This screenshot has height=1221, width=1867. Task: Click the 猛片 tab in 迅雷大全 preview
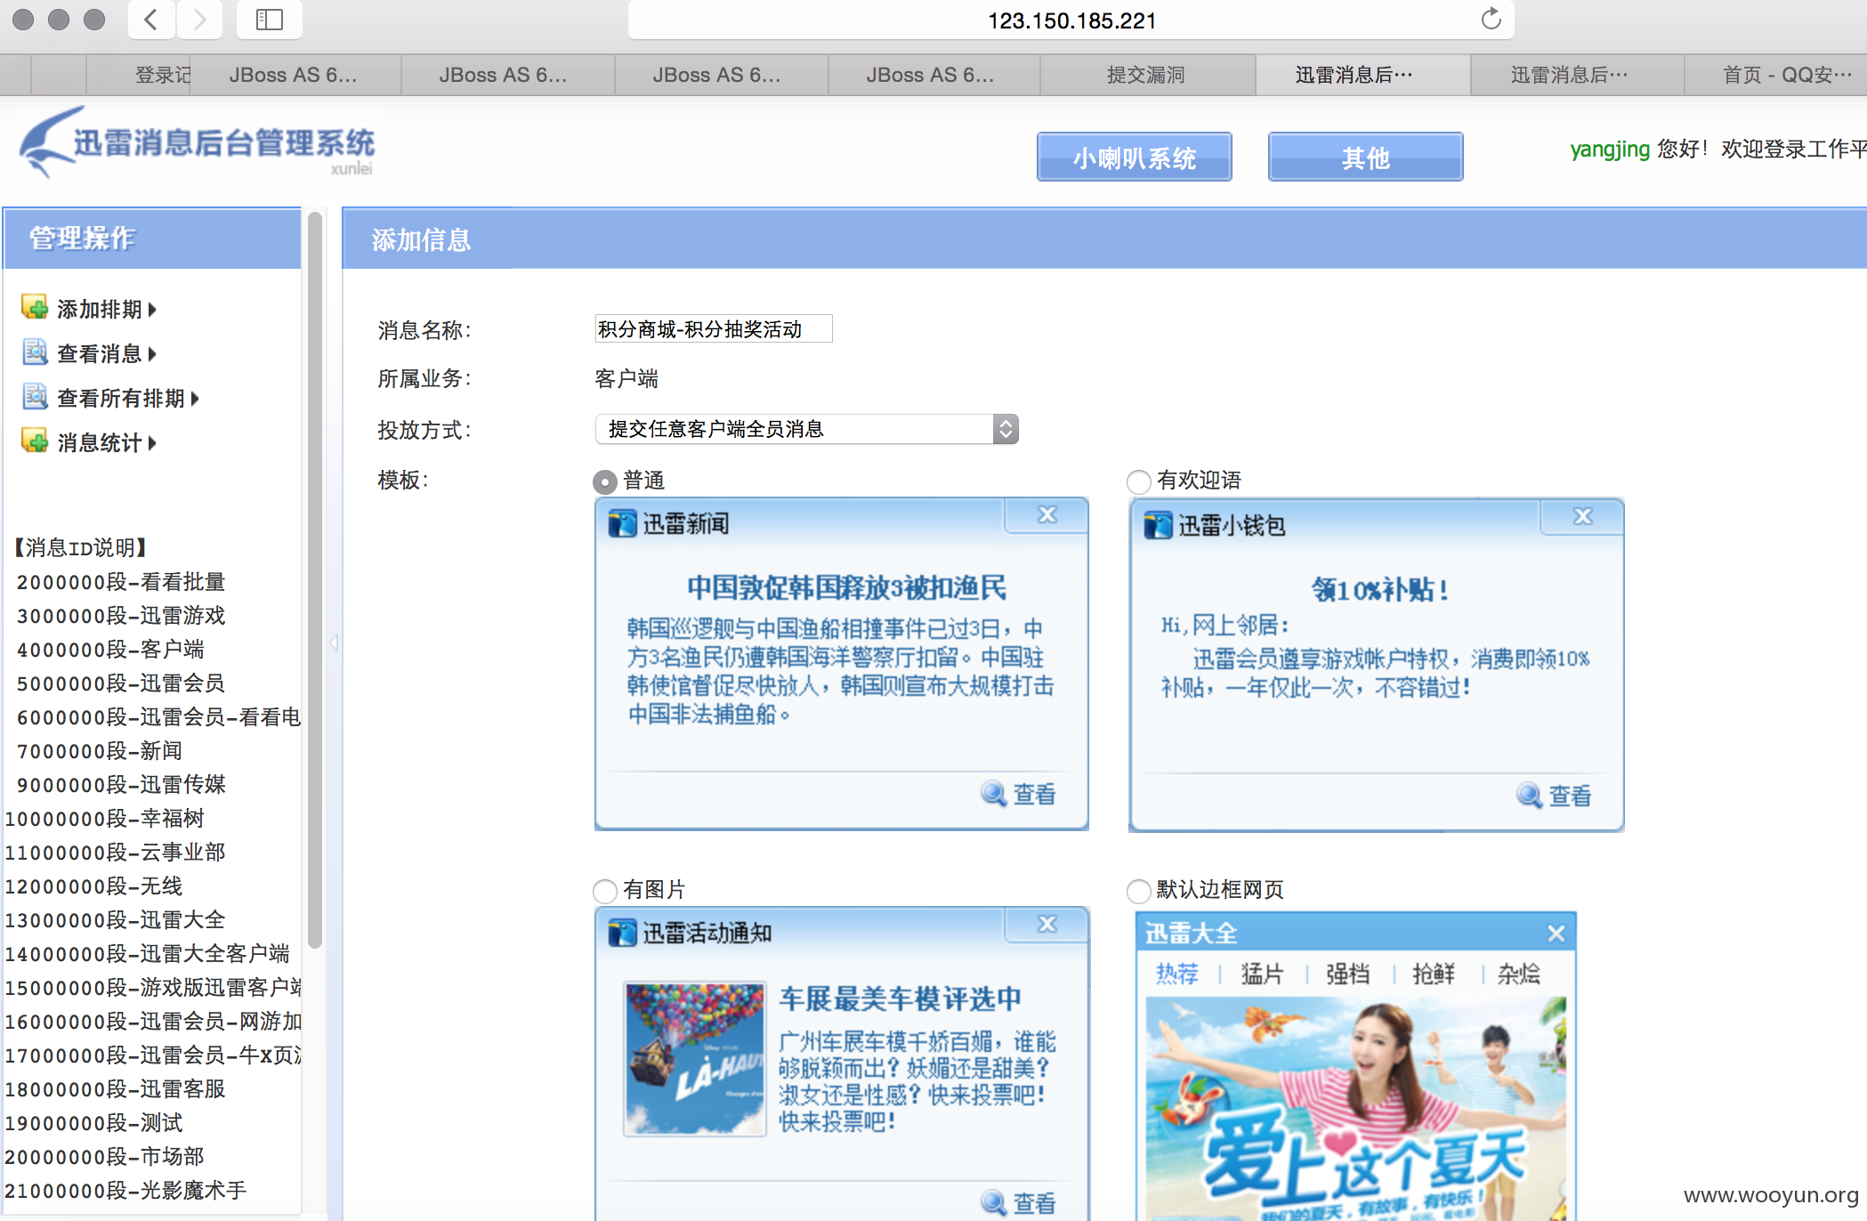pyautogui.click(x=1263, y=974)
